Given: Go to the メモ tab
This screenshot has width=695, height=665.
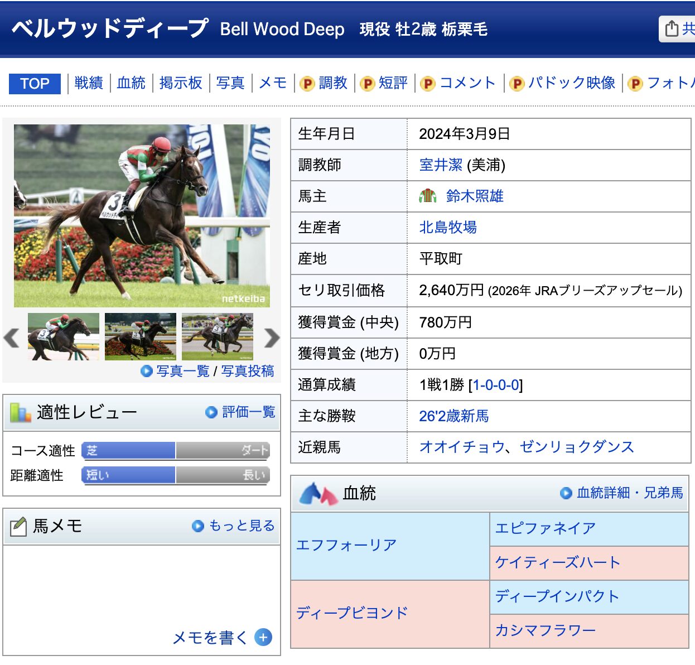Looking at the screenshot, I should [x=273, y=83].
